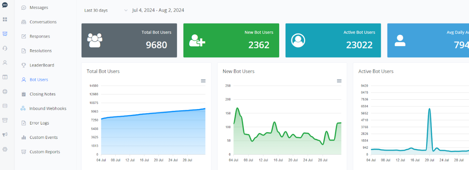This screenshot has width=469, height=170.
Task: Open the settings gear icon in left rail
Action: pyautogui.click(x=5, y=149)
